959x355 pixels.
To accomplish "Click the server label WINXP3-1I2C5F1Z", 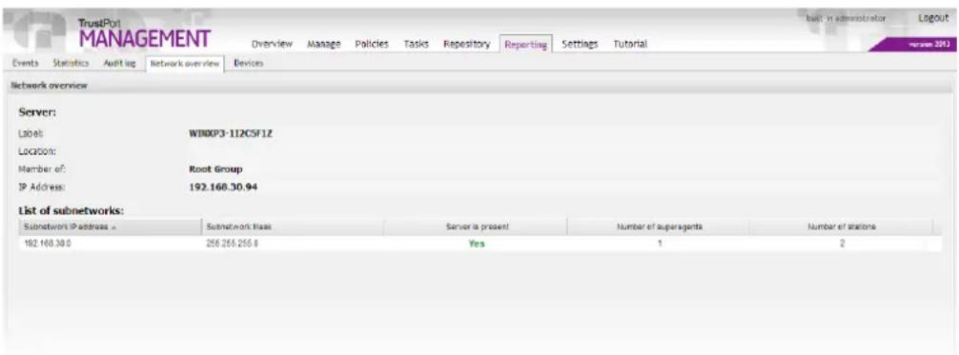I will 231,133.
